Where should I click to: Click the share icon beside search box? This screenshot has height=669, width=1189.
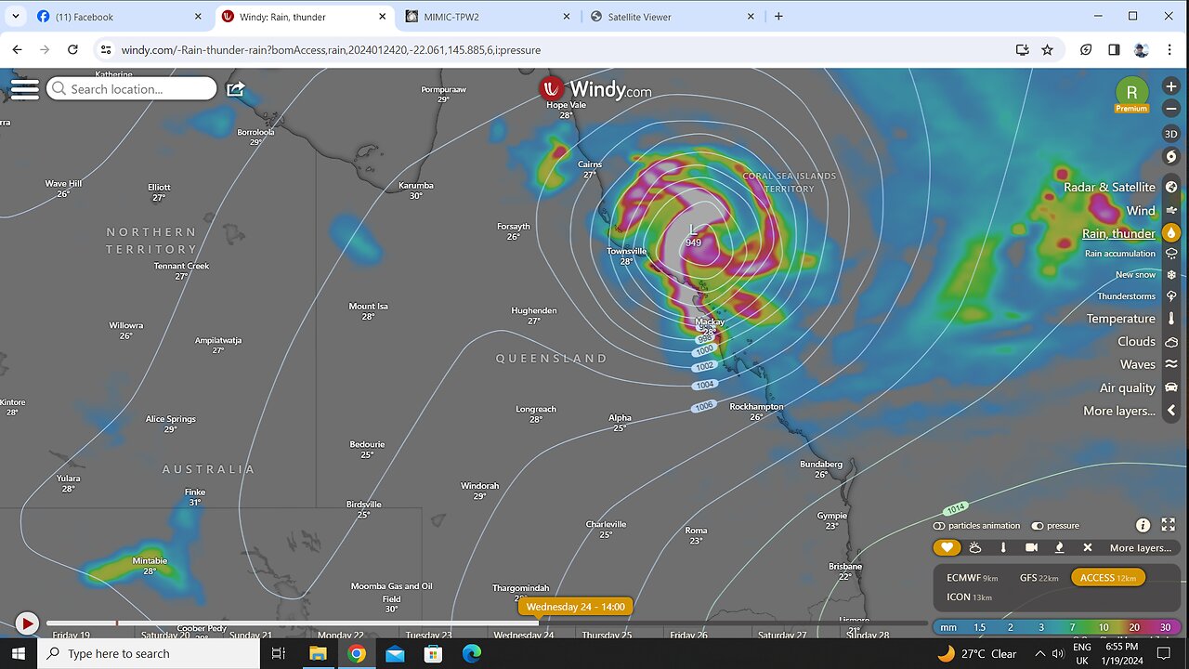236,89
